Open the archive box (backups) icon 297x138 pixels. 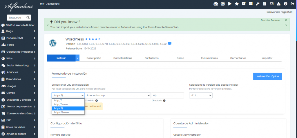244,4
